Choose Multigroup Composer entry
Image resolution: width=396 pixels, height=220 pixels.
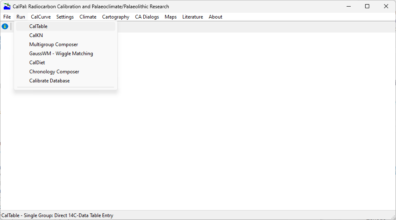[x=54, y=44]
